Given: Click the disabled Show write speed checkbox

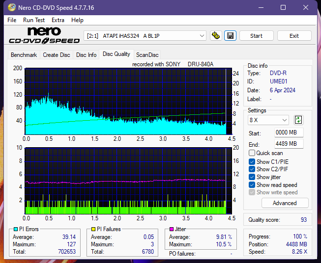Looking at the screenshot, I should (x=252, y=192).
